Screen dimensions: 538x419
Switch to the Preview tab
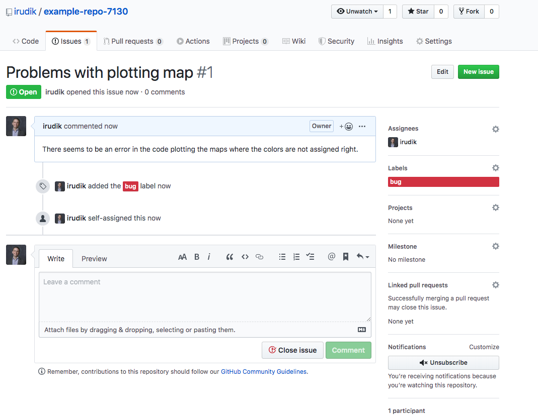coord(94,259)
